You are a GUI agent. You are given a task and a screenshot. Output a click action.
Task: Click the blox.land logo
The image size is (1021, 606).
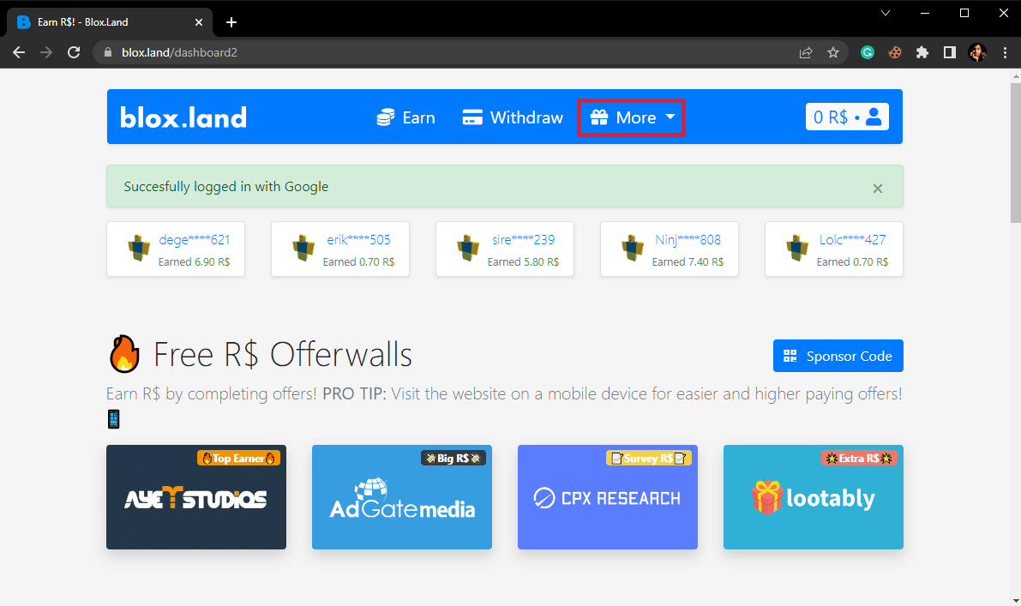tap(182, 117)
